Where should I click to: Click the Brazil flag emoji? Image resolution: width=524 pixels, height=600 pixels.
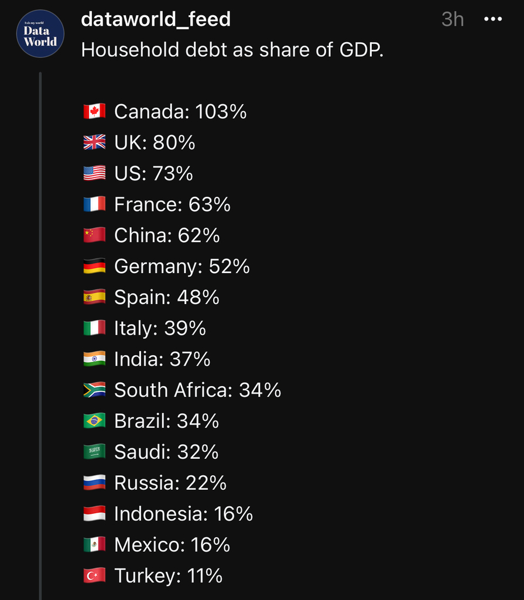pyautogui.click(x=94, y=421)
